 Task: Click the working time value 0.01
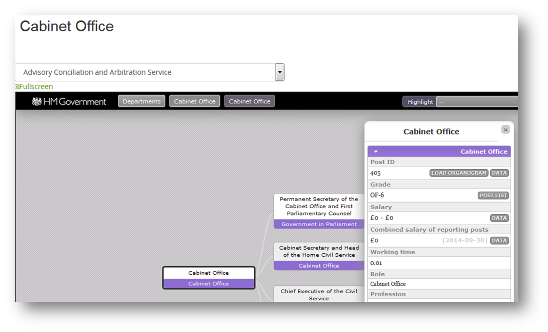coord(376,263)
